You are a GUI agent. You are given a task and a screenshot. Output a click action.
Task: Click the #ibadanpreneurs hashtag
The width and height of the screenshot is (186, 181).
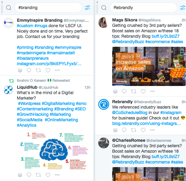pos(33,58)
